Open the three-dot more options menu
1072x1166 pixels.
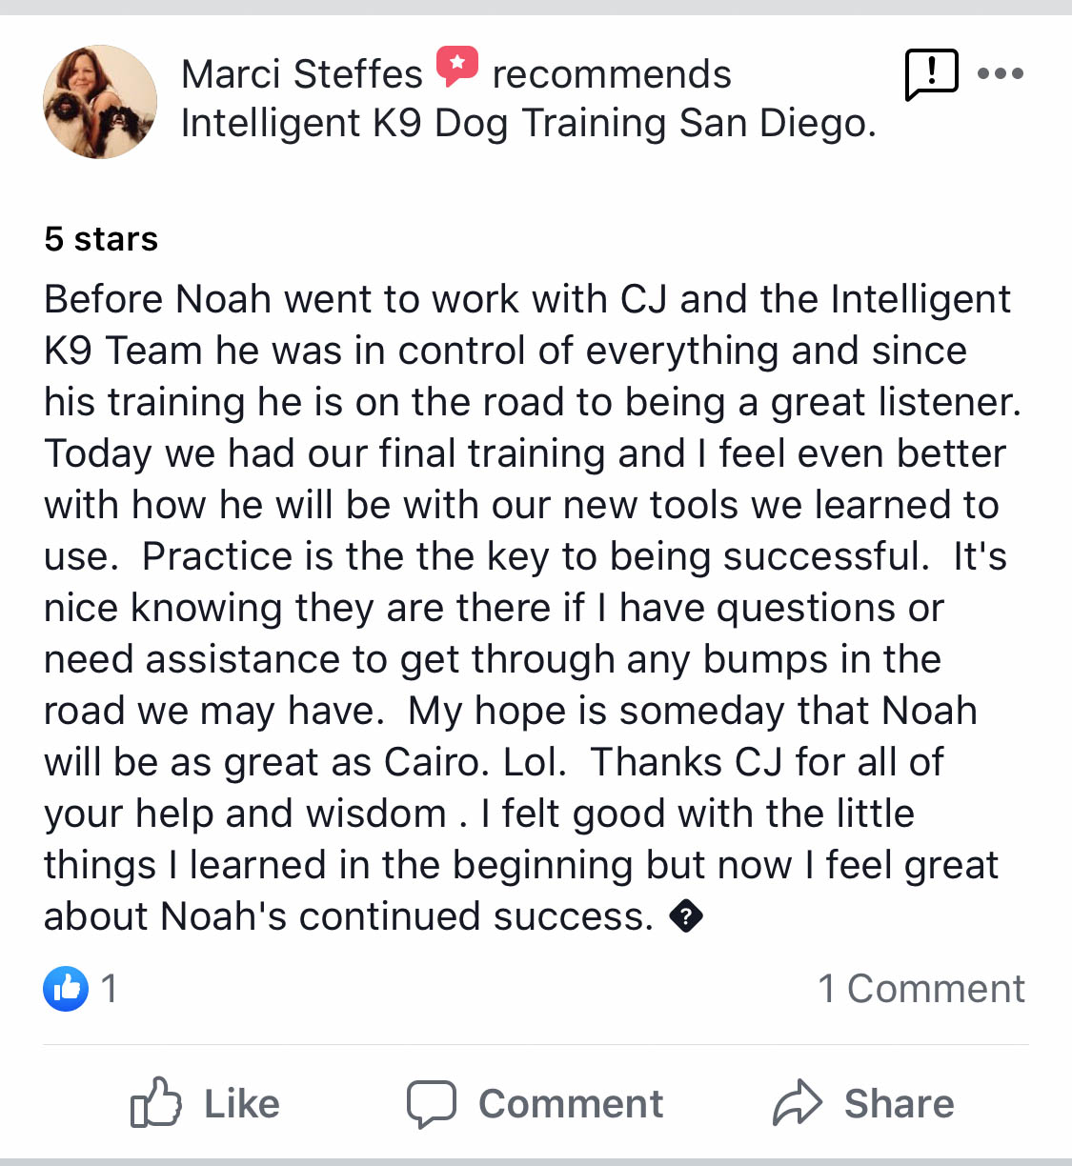pyautogui.click(x=1001, y=73)
